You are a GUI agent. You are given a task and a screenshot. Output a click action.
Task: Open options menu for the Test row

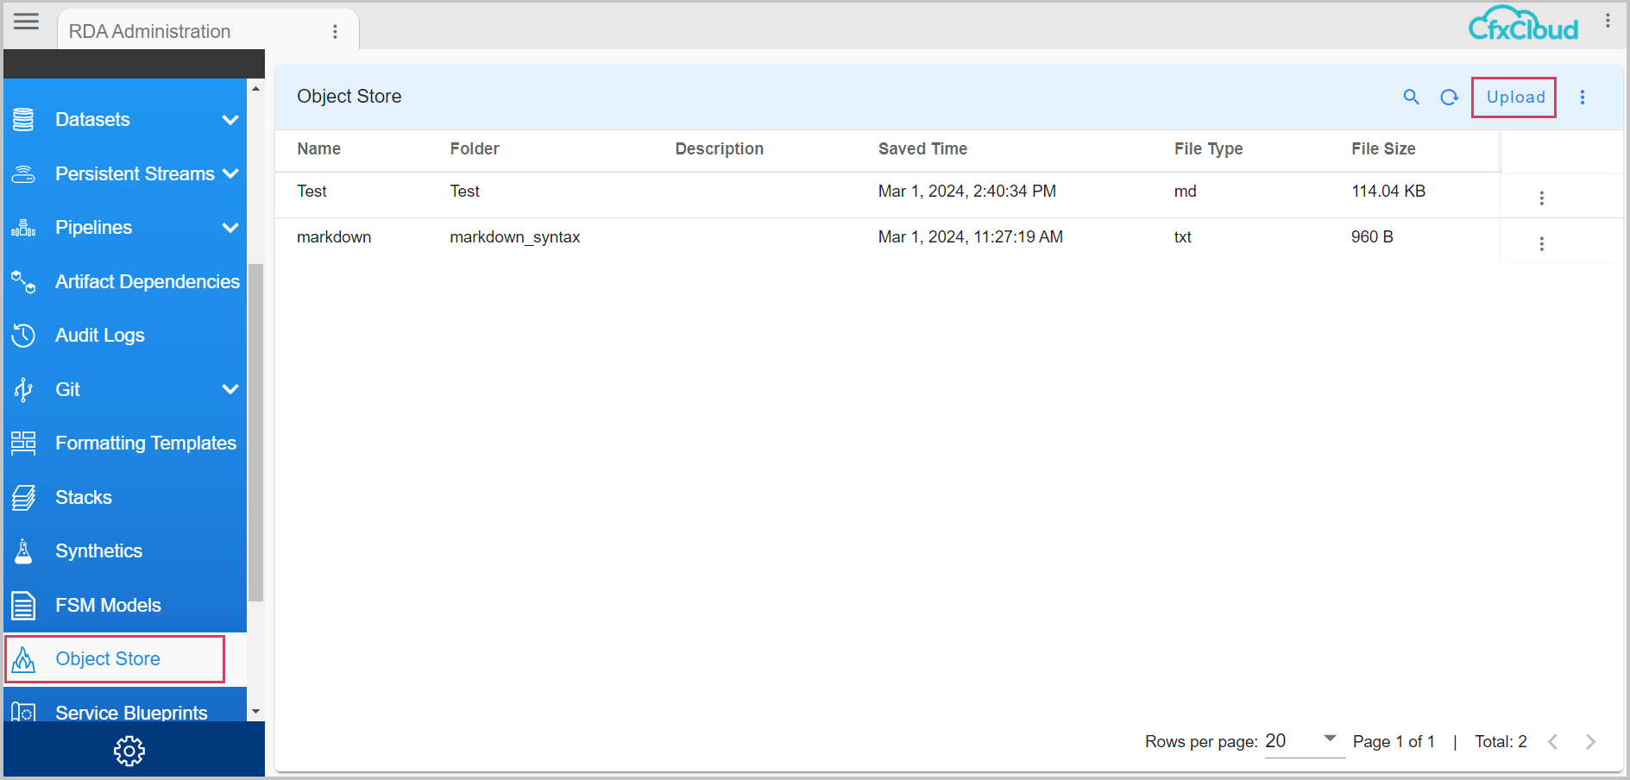click(x=1542, y=197)
